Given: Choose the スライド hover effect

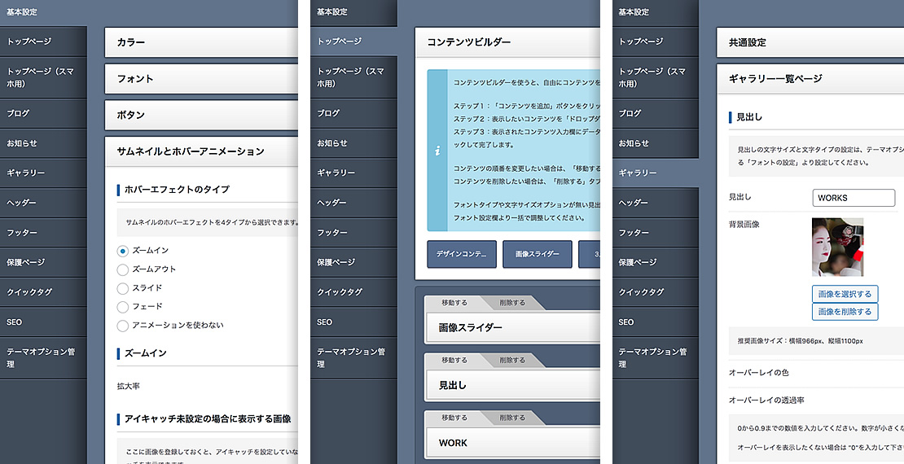Looking at the screenshot, I should pyautogui.click(x=122, y=288).
